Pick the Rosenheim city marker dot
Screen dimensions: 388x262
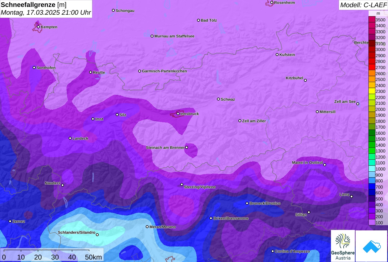(x=272, y=2)
